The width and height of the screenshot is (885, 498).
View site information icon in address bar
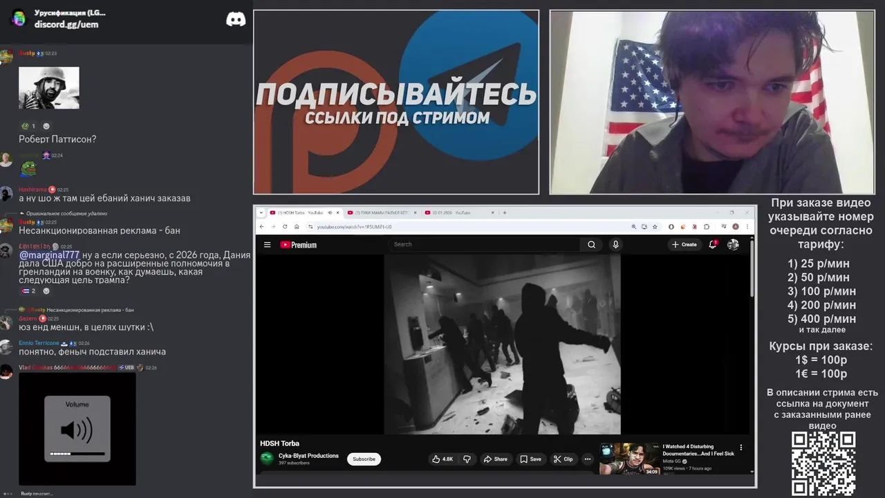point(310,226)
